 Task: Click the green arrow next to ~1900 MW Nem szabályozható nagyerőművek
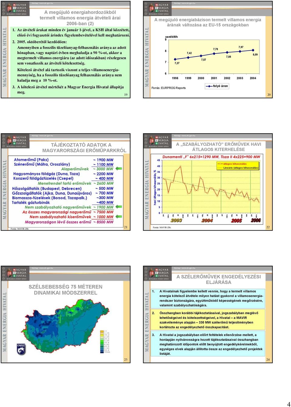[119, 207]
